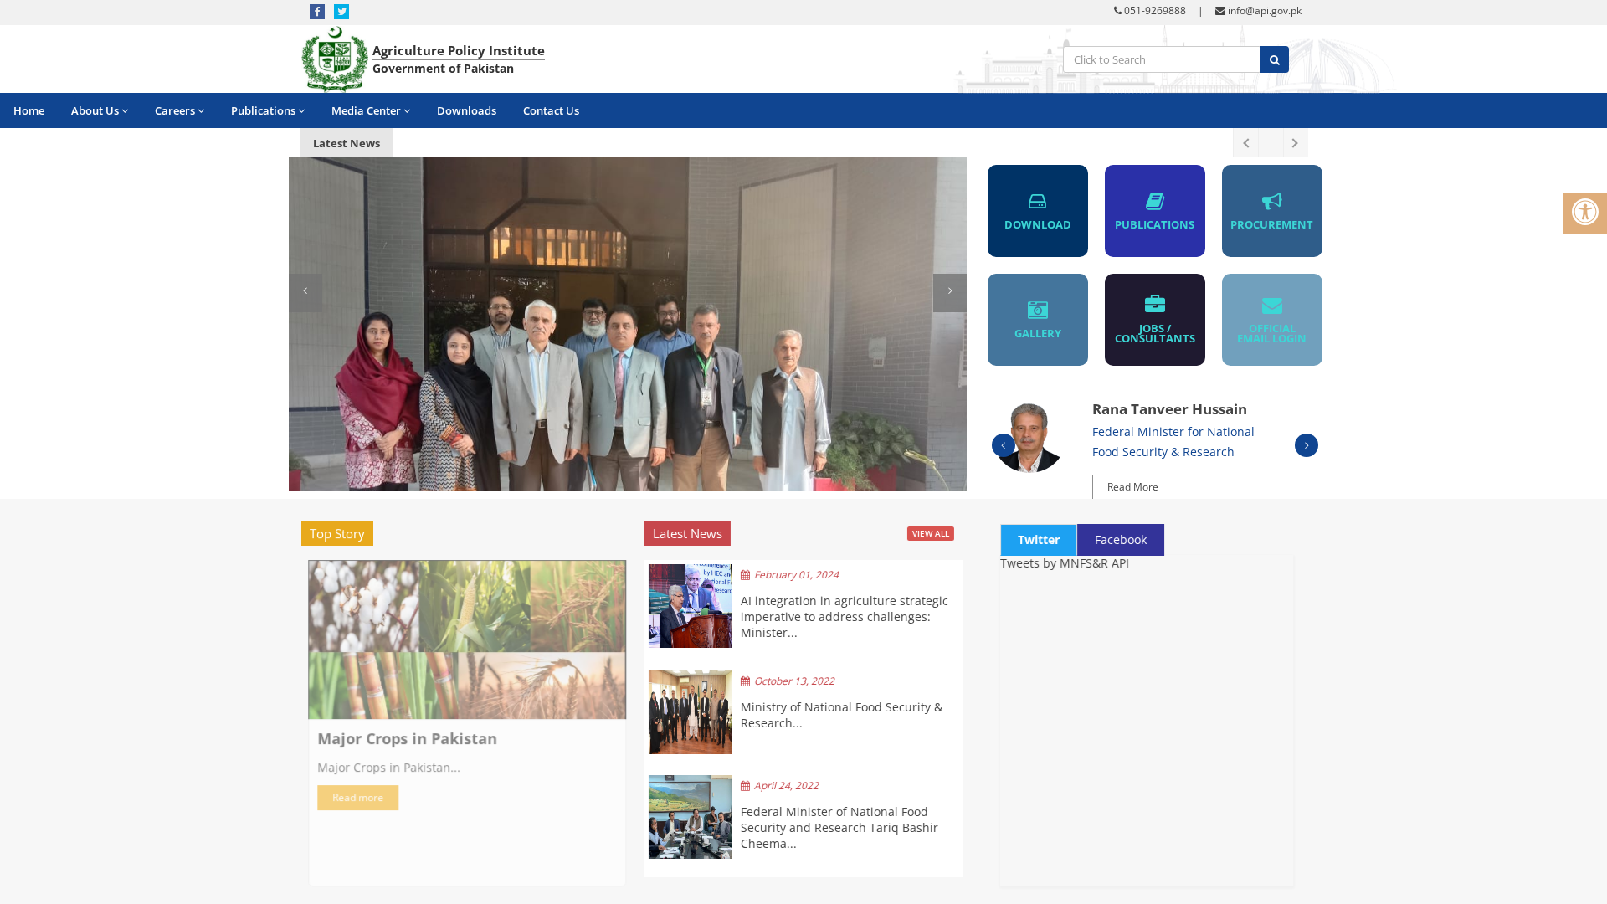This screenshot has height=904, width=1607.
Task: Click the February 01, 2024 date
Action: pyautogui.click(x=796, y=575)
